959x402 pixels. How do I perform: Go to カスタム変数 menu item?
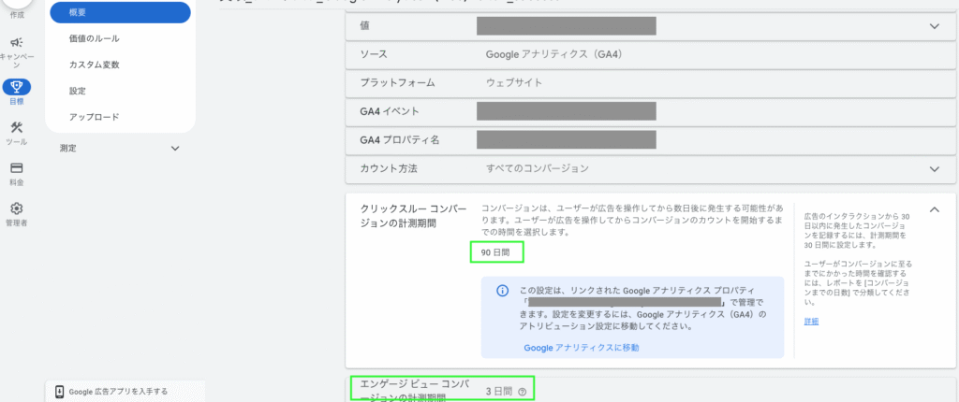(x=94, y=65)
